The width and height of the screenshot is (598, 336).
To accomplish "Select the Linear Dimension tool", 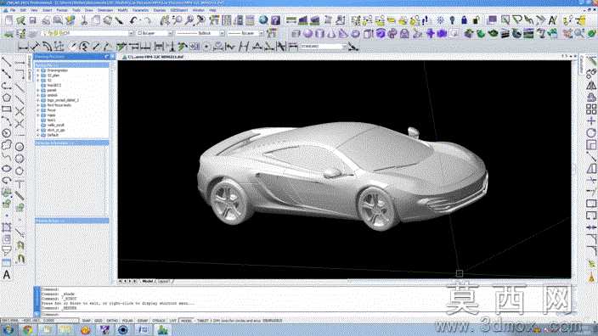I will click(x=23, y=47).
